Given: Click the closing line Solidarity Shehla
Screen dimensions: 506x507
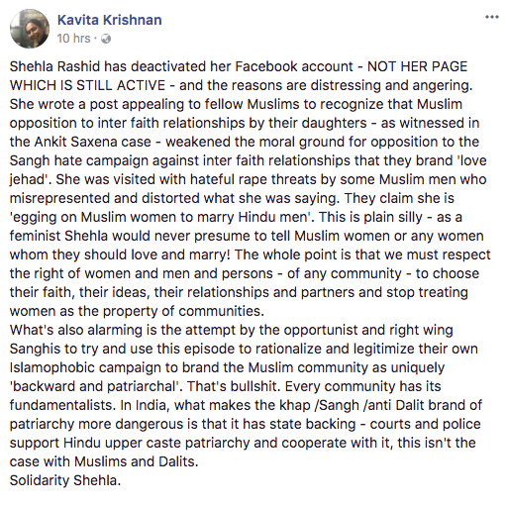Looking at the screenshot, I should click(x=65, y=480).
